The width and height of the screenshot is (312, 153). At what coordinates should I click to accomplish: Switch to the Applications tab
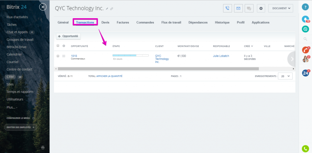click(261, 22)
